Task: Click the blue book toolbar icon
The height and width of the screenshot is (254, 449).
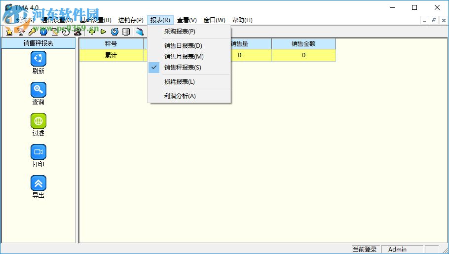Action: point(140,32)
